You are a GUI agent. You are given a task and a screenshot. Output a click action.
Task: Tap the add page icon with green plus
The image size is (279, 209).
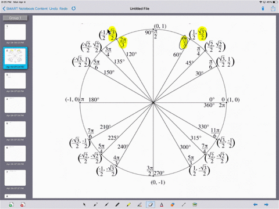point(11,204)
